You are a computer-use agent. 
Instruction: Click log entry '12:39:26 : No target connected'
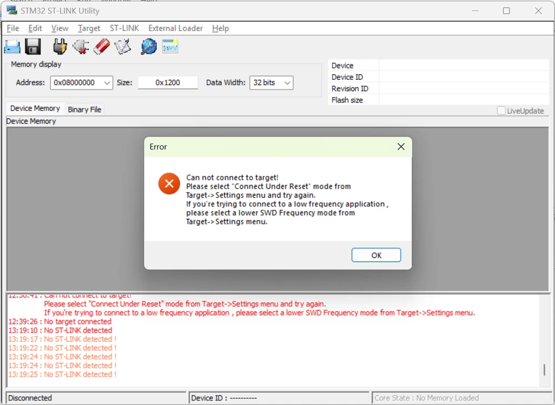pyautogui.click(x=60, y=322)
